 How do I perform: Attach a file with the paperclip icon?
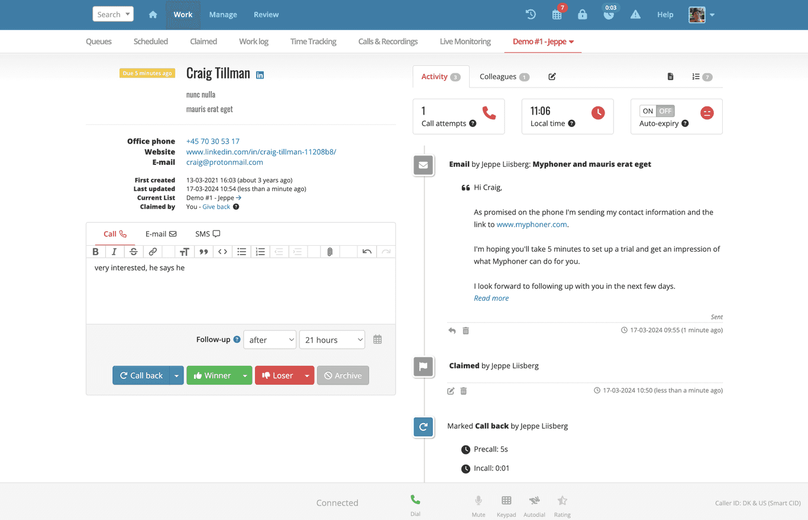click(x=329, y=252)
